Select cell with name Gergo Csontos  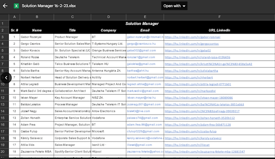tap(37, 44)
